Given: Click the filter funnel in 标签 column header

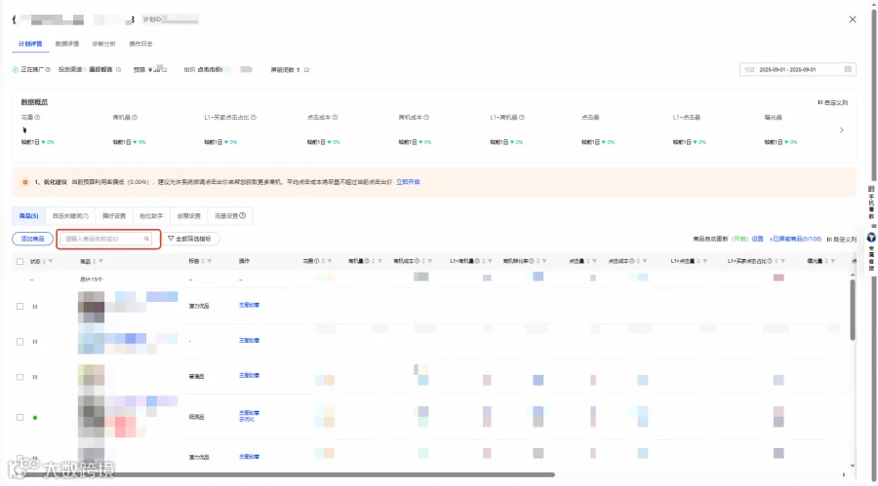Looking at the screenshot, I should point(210,261).
